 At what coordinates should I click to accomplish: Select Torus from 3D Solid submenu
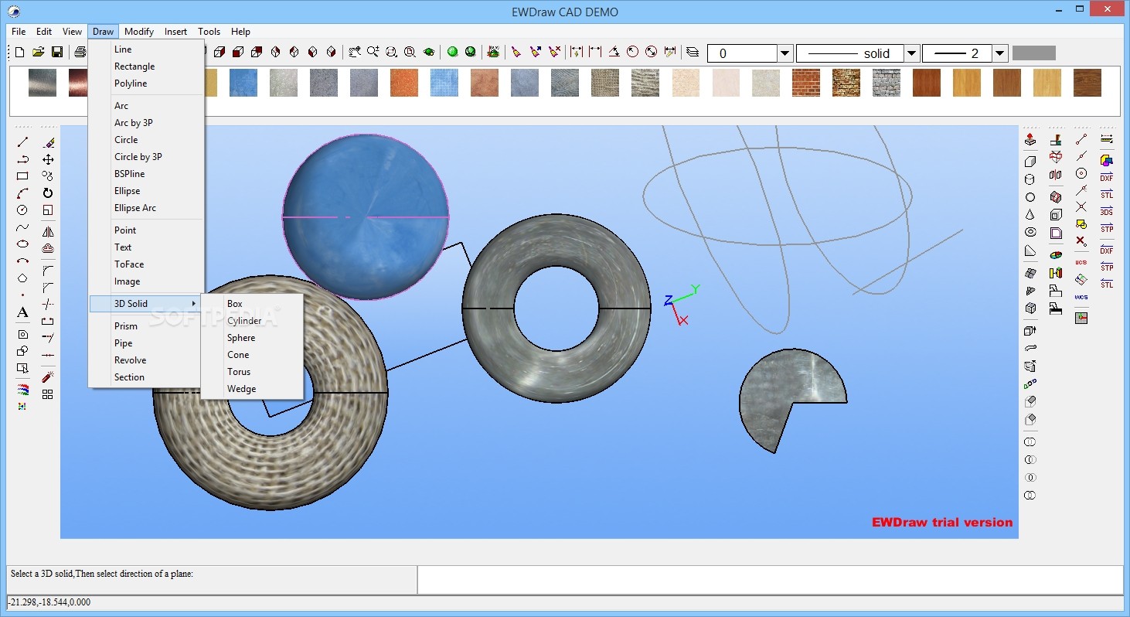pyautogui.click(x=239, y=372)
